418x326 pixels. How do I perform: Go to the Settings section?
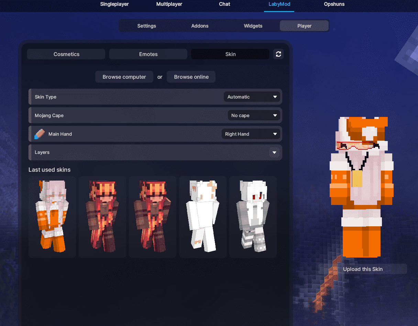click(147, 26)
